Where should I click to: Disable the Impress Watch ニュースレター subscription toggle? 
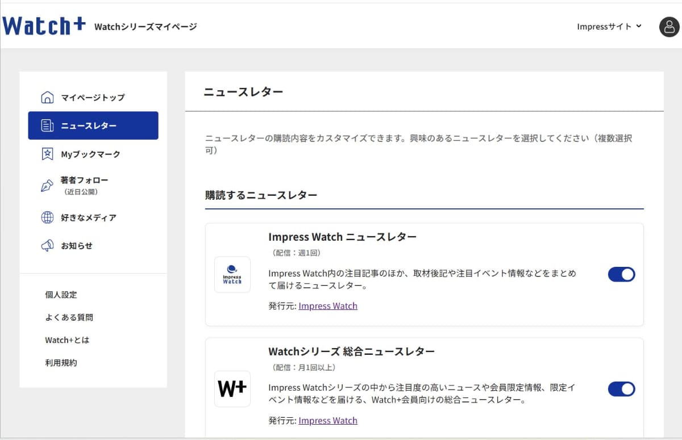621,274
